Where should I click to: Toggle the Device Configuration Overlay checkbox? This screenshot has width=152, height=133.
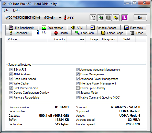(11, 93)
